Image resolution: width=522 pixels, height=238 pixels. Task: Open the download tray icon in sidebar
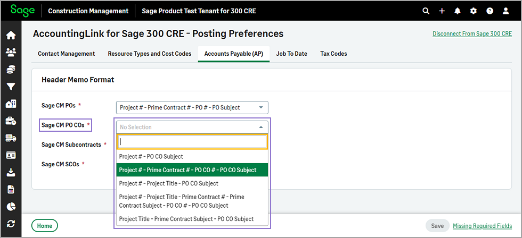click(x=11, y=172)
